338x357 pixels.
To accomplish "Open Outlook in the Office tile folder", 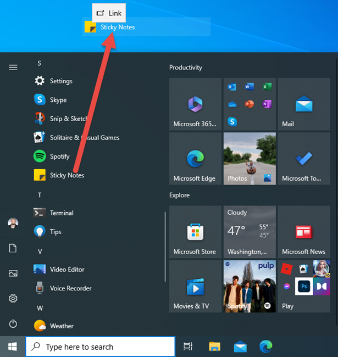I will pyautogui.click(x=232, y=86).
